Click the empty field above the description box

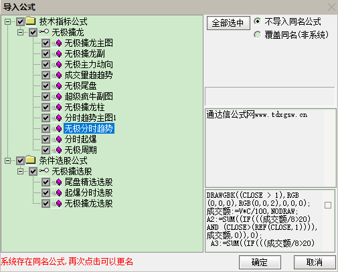270,96
